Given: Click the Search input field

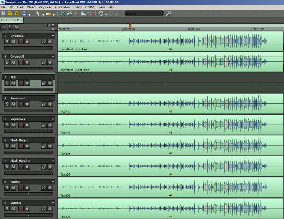Looking at the screenshot, I should coord(144,13).
